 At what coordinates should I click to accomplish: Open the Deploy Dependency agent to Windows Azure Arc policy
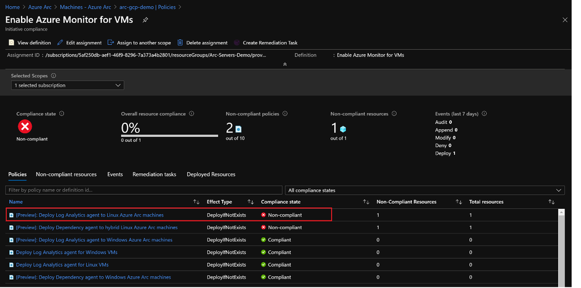94,278
